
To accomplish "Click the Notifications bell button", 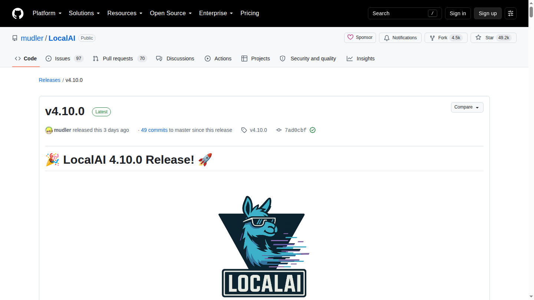I will (400, 38).
